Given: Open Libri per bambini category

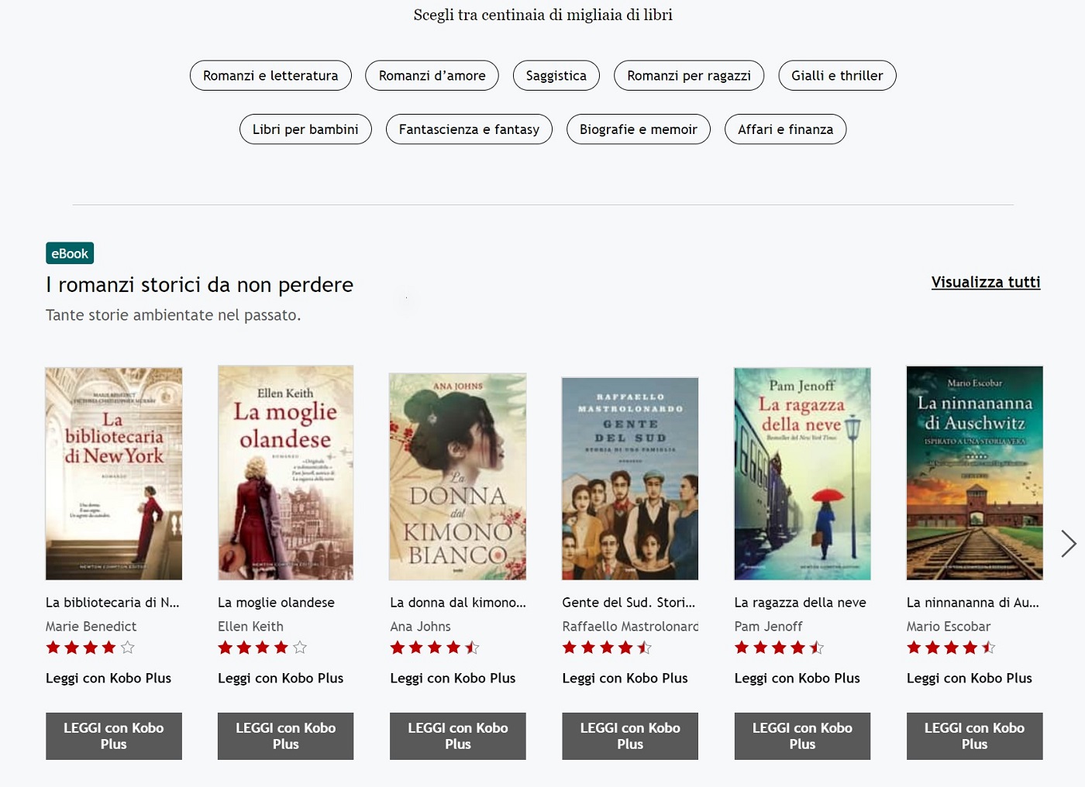Looking at the screenshot, I should click(305, 129).
